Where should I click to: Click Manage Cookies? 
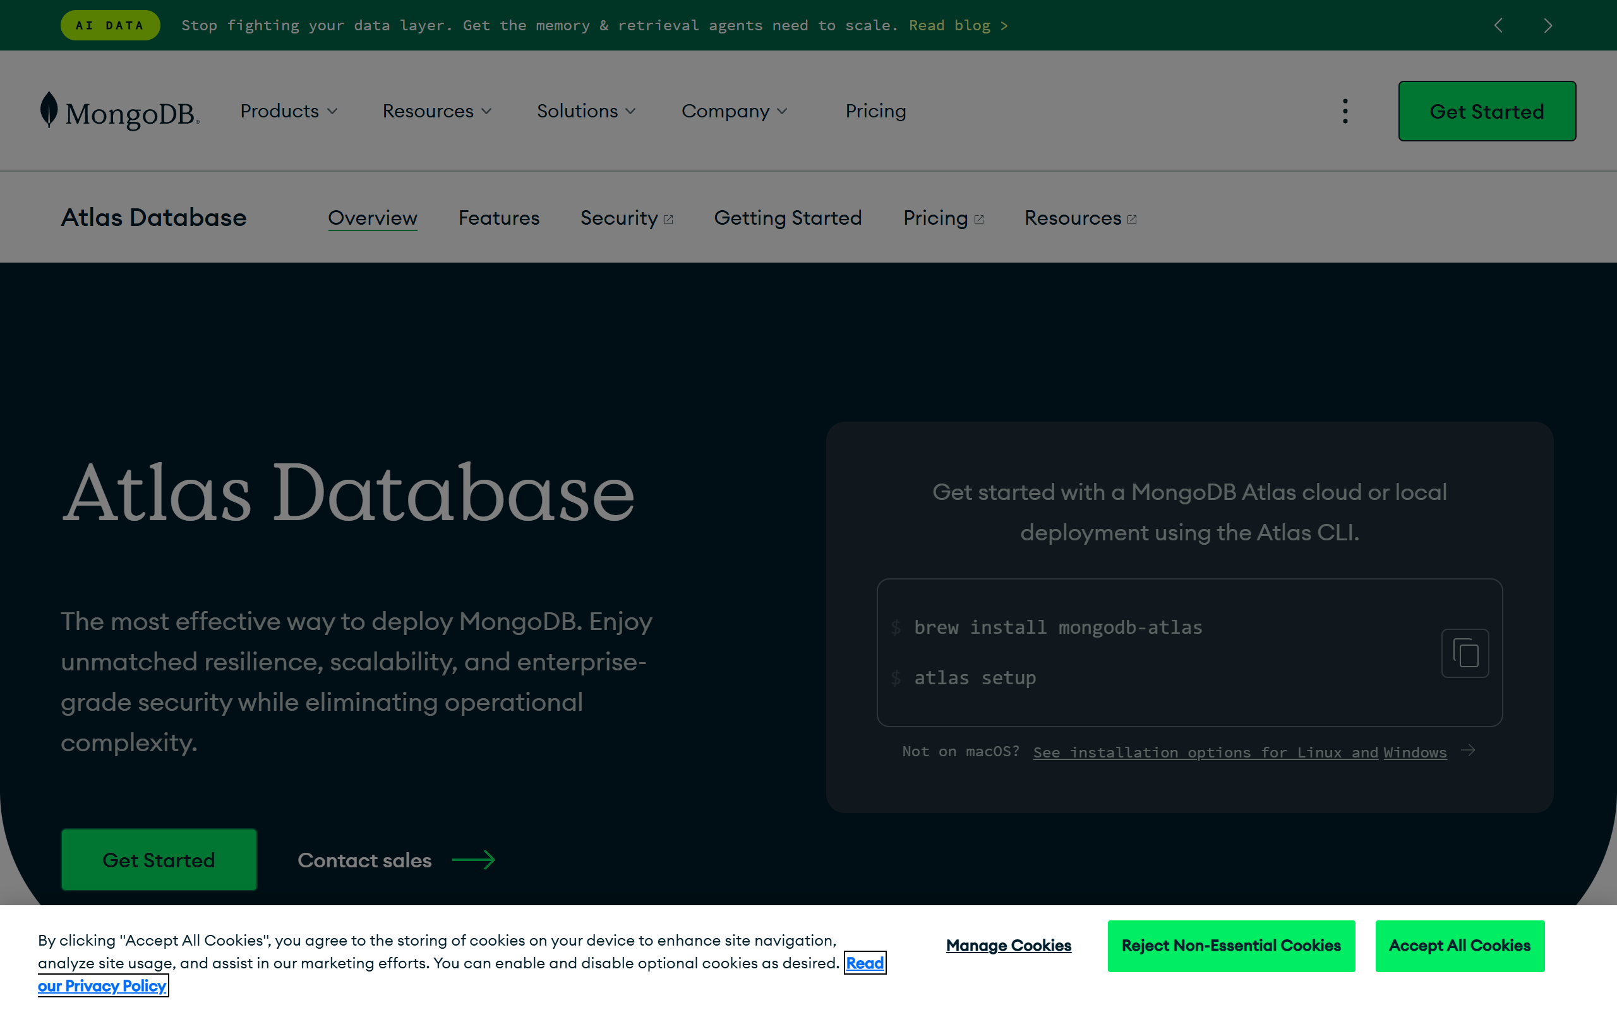tap(1008, 945)
